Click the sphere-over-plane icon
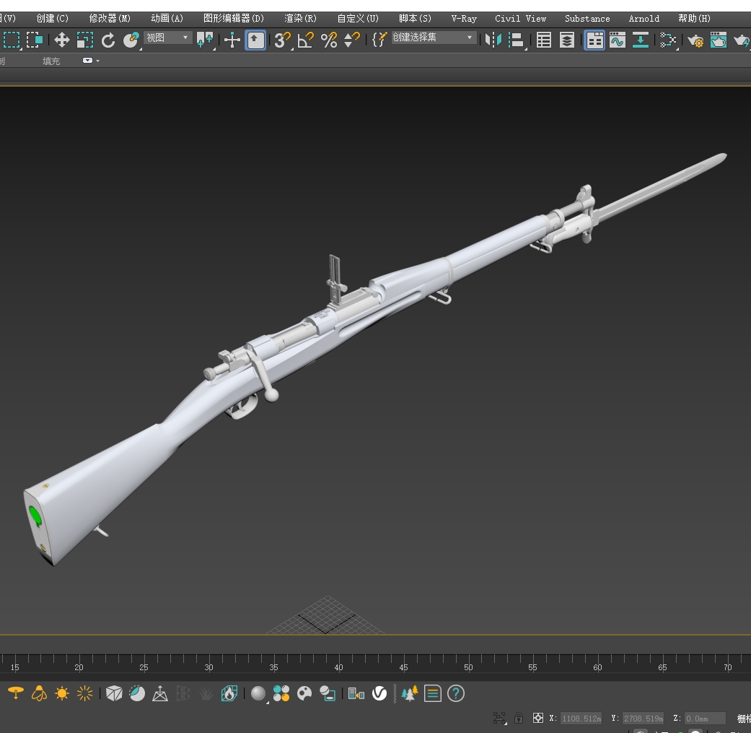The width and height of the screenshot is (751, 733). 328,693
